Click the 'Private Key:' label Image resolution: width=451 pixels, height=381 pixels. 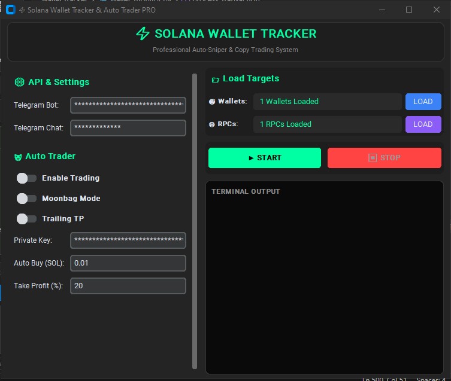coord(33,240)
